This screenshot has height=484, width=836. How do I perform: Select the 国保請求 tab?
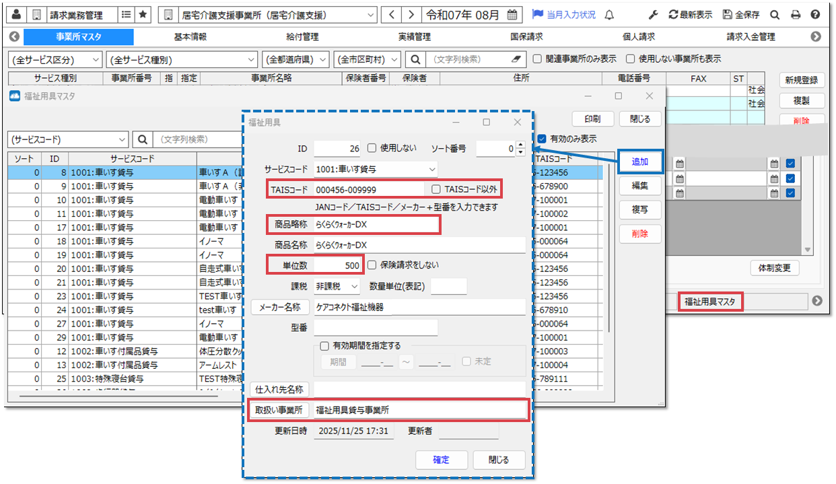coord(526,37)
